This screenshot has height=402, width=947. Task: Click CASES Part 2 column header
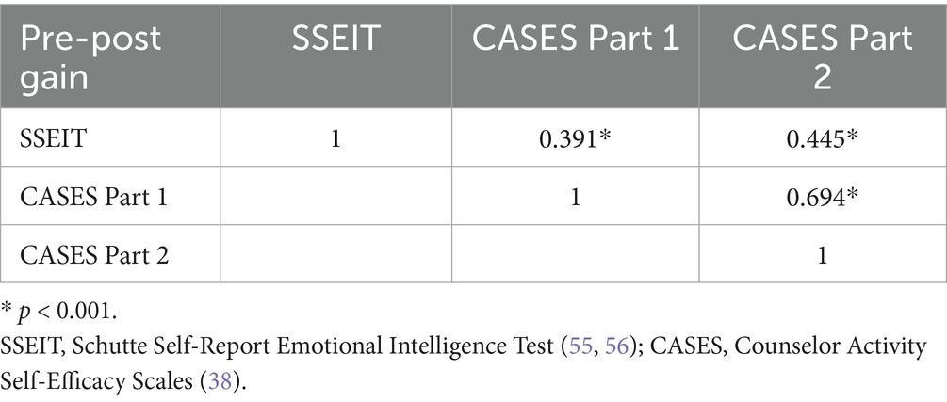(x=823, y=57)
